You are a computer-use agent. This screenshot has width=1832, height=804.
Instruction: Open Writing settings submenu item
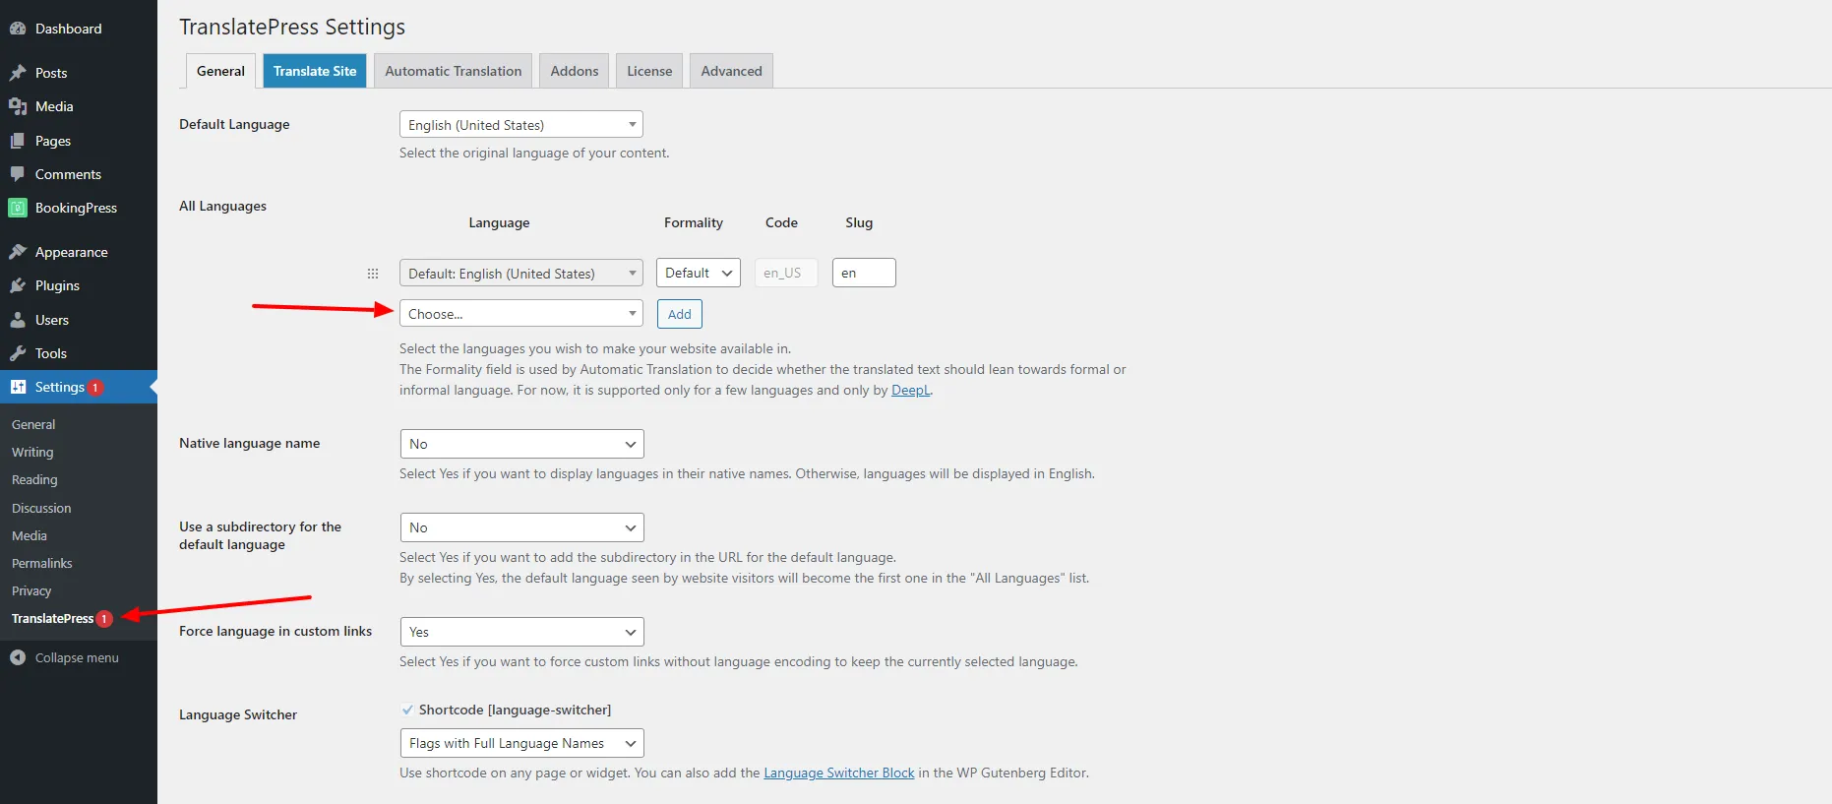point(32,452)
